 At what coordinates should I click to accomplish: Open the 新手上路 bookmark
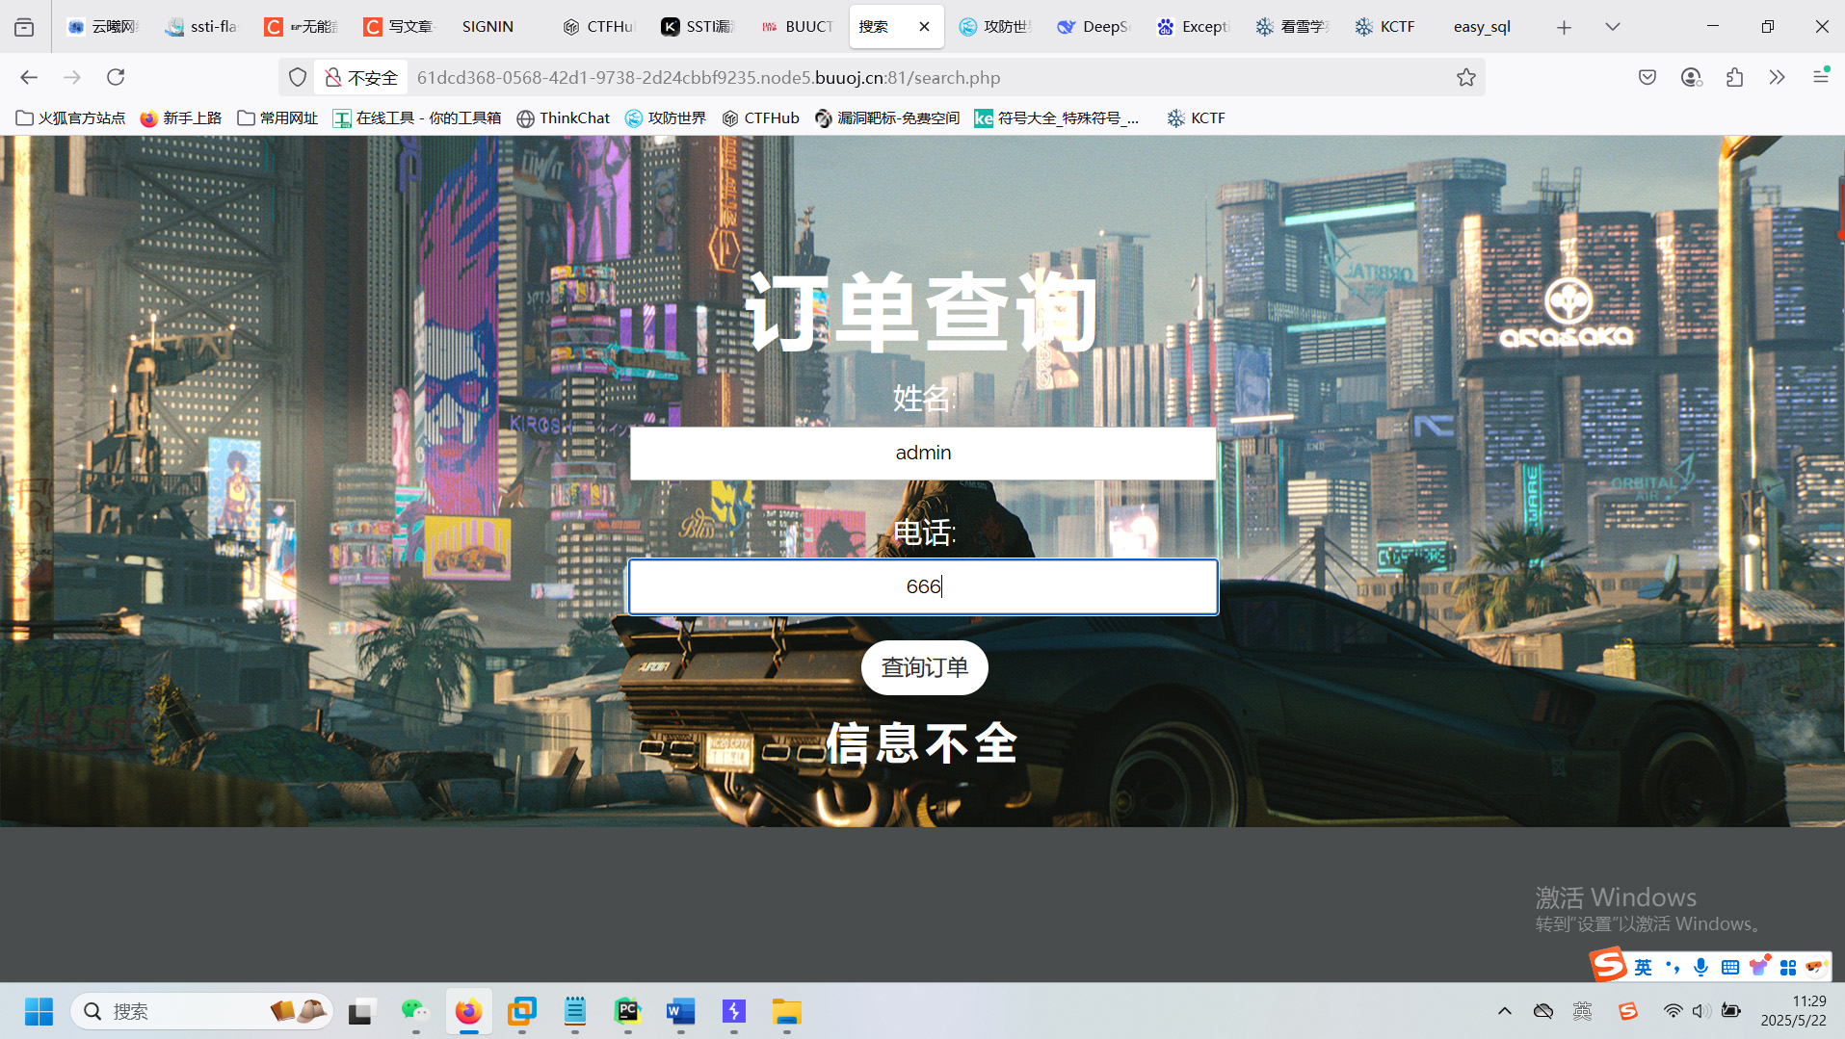click(181, 117)
